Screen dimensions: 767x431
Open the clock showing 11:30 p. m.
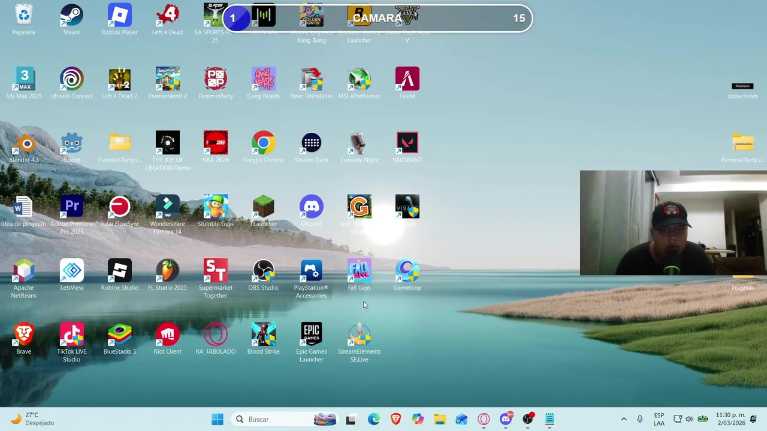tap(730, 419)
